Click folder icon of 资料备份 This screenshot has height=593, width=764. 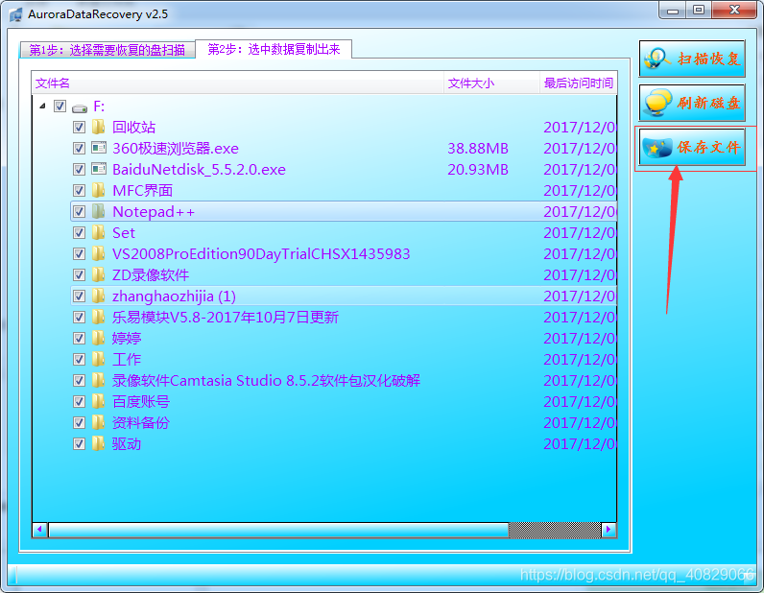(98, 422)
